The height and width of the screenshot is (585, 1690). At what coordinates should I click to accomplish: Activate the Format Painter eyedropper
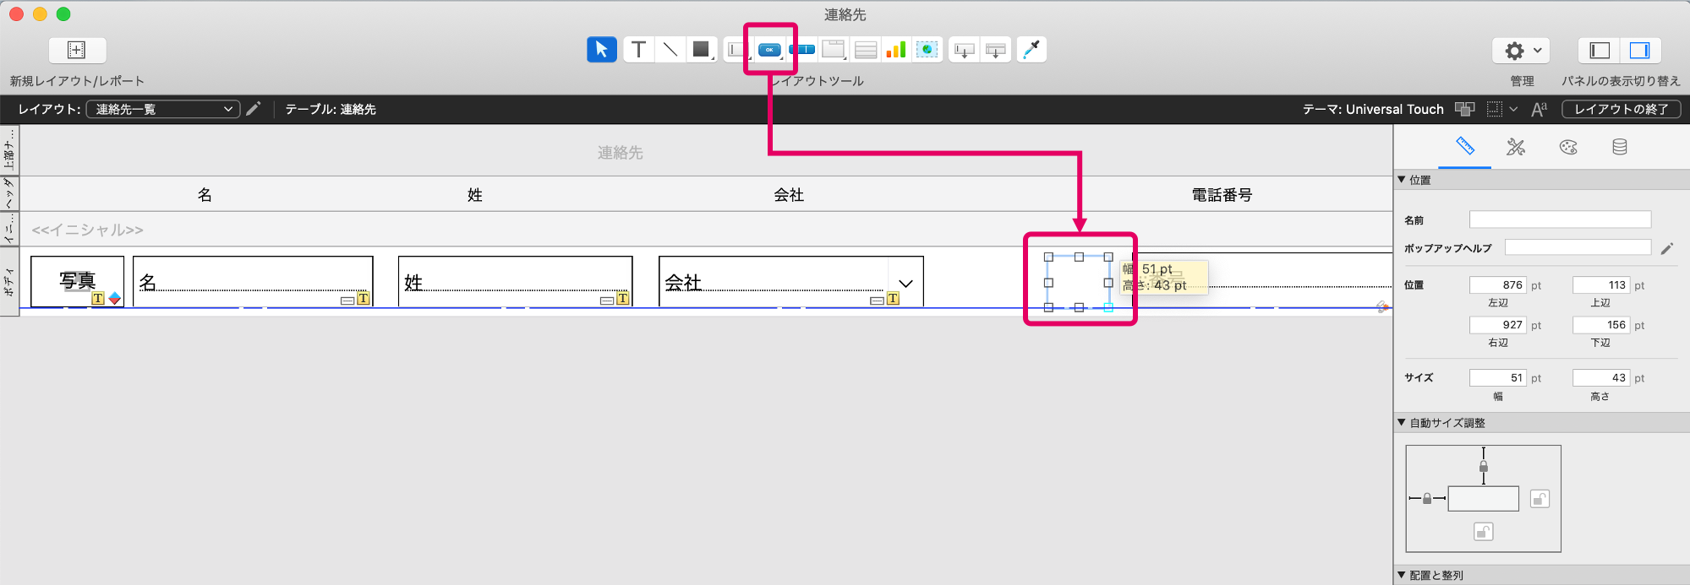pyautogui.click(x=1031, y=50)
